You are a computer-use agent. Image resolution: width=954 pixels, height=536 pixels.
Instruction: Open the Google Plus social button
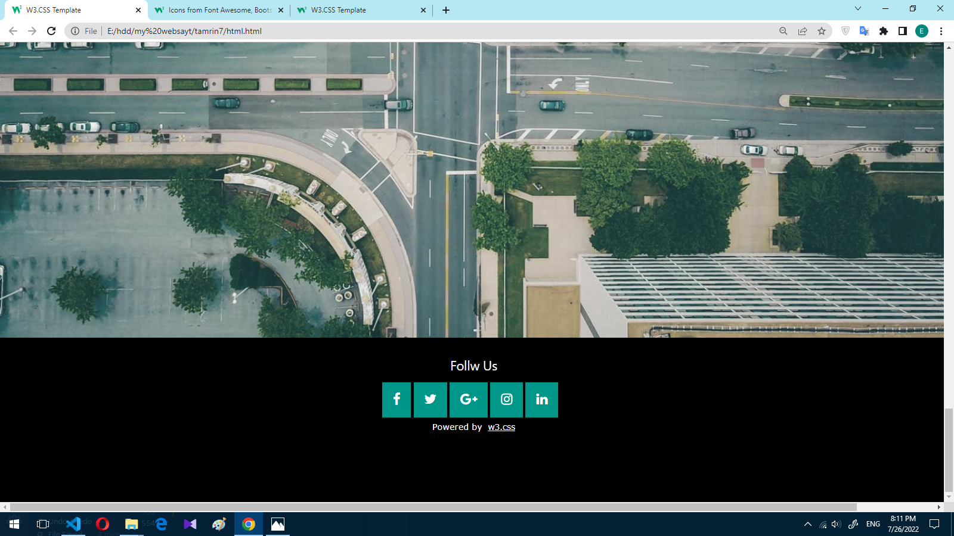[x=469, y=400]
